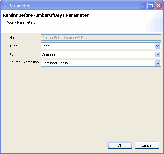Click 'RemindBeforeNumberOfDays Parameter' heading
The width and height of the screenshot is (164, 154).
click(46, 15)
